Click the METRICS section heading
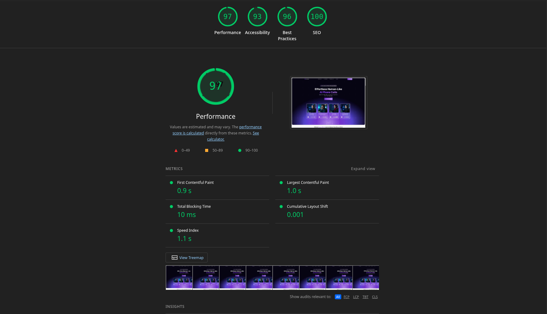The width and height of the screenshot is (547, 314). tap(174, 169)
